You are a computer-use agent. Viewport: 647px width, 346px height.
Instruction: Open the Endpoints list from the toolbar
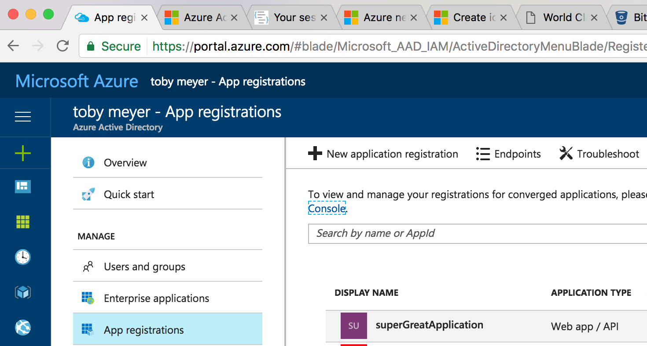coord(508,154)
